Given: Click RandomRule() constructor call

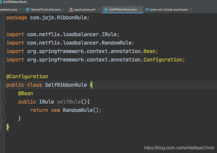Looking at the screenshot, I should point(81,110).
